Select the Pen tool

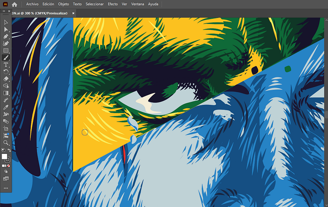[x=6, y=36]
